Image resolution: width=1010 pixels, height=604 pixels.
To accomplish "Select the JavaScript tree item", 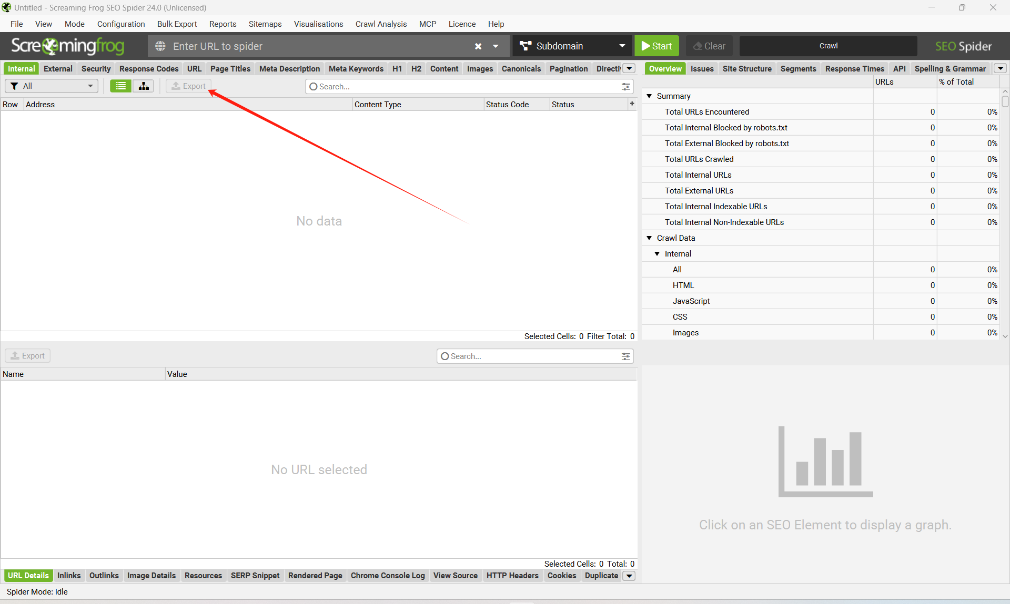I will (691, 301).
